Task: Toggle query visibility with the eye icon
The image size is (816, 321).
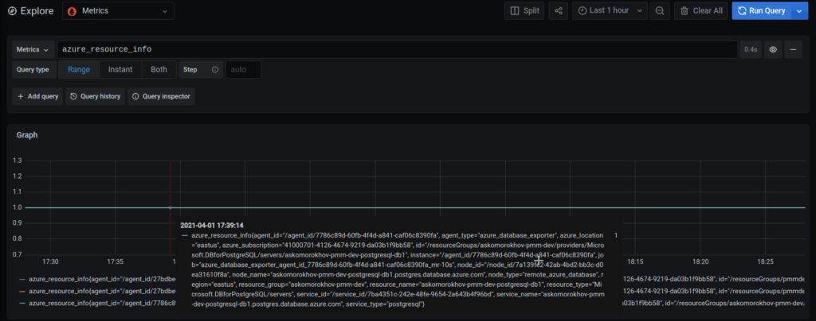Action: (x=772, y=49)
